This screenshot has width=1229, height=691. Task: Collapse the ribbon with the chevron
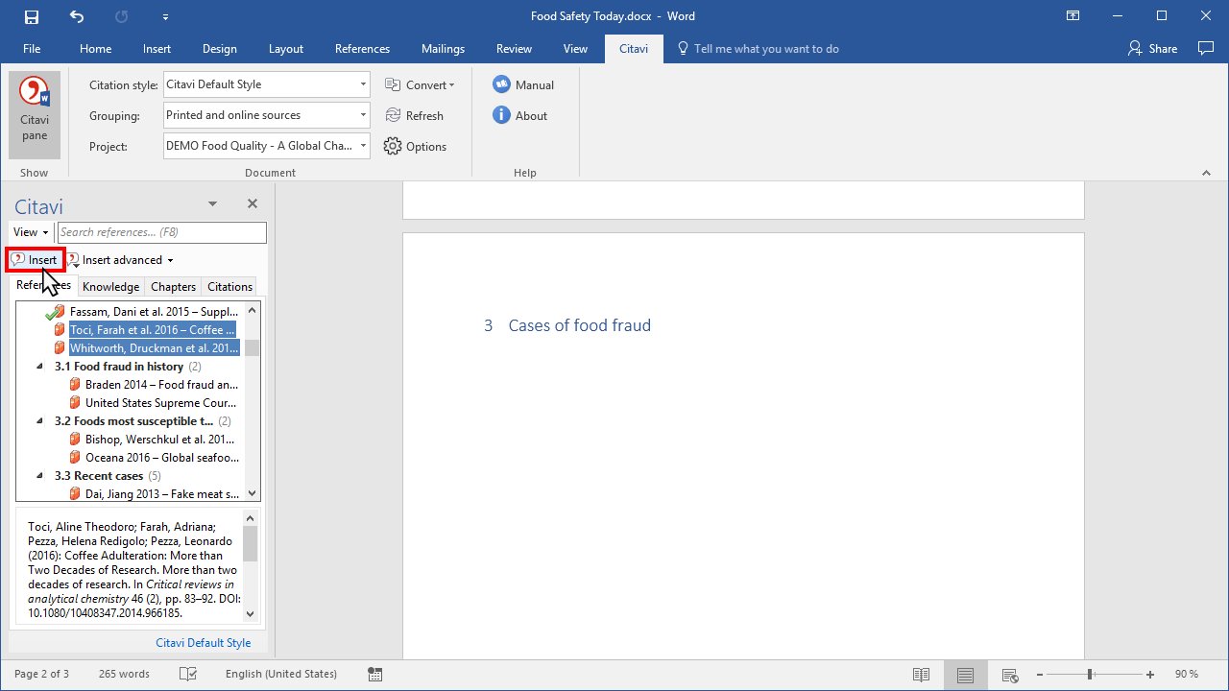click(1206, 173)
